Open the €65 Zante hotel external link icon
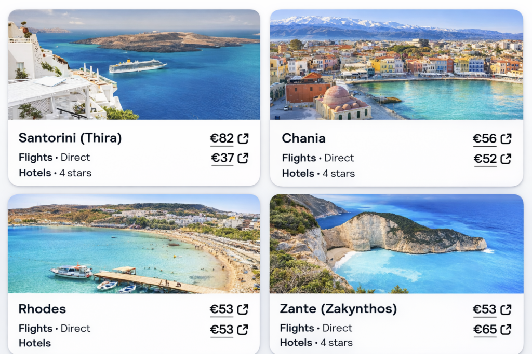Viewport: 532px width, 354px height. pyautogui.click(x=505, y=330)
